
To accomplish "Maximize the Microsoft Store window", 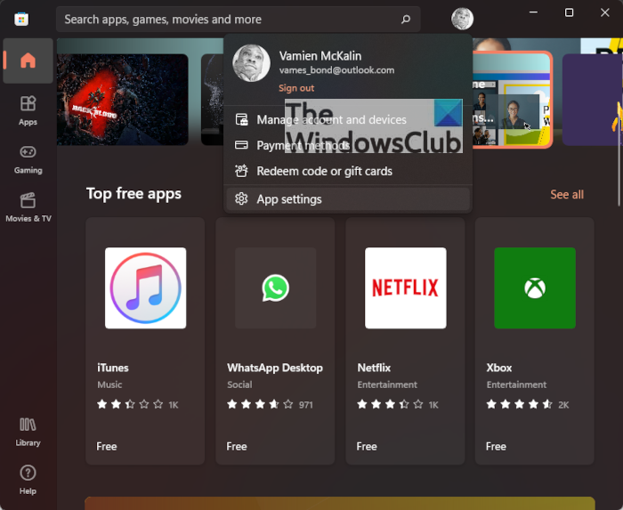I will tap(569, 12).
